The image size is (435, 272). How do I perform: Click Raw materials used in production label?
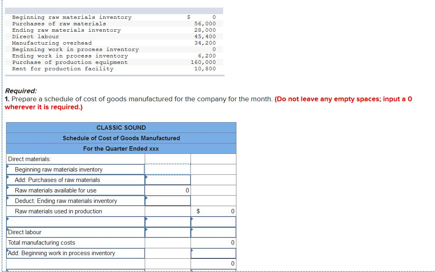coord(59,211)
